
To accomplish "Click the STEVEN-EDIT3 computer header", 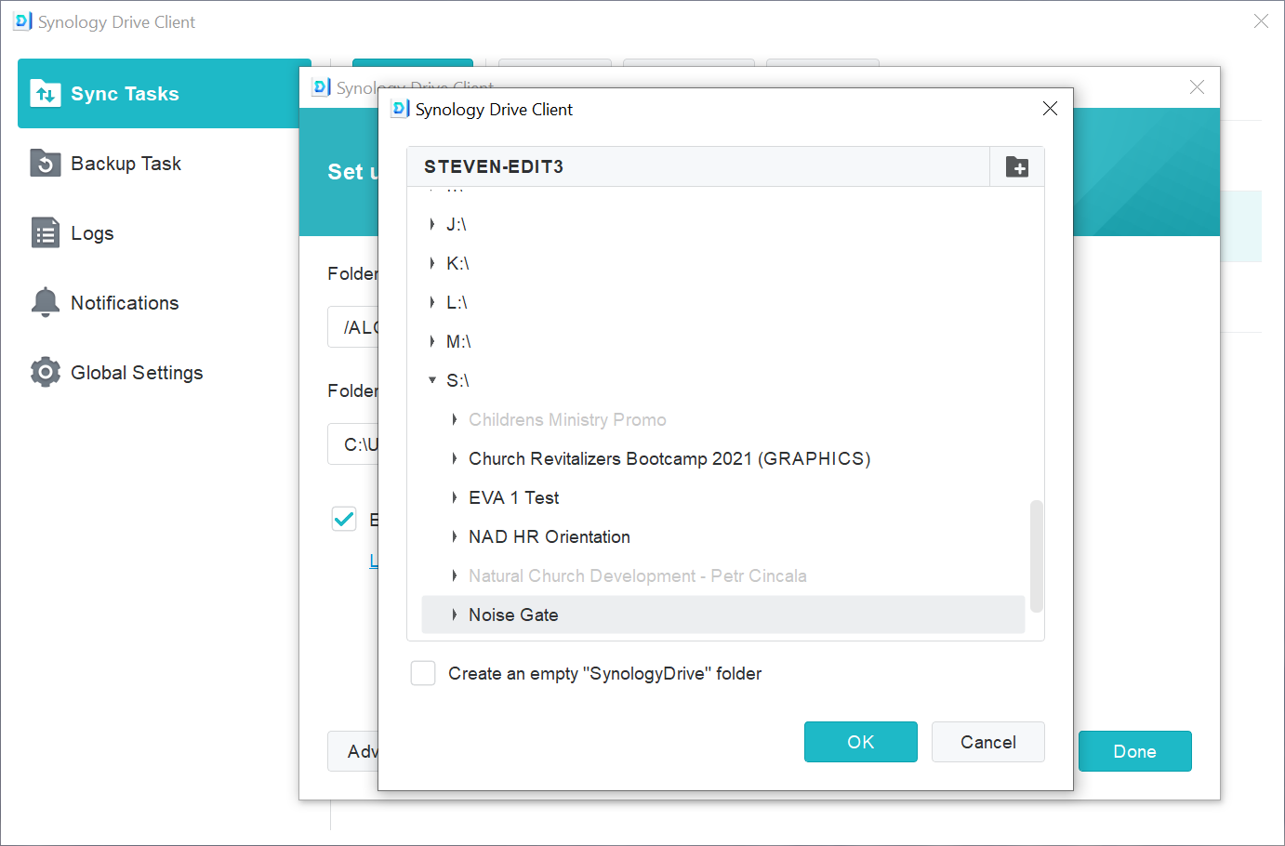I will point(494,166).
